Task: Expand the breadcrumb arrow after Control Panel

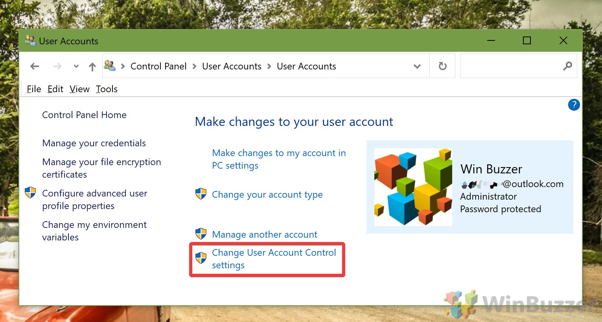Action: tap(194, 66)
